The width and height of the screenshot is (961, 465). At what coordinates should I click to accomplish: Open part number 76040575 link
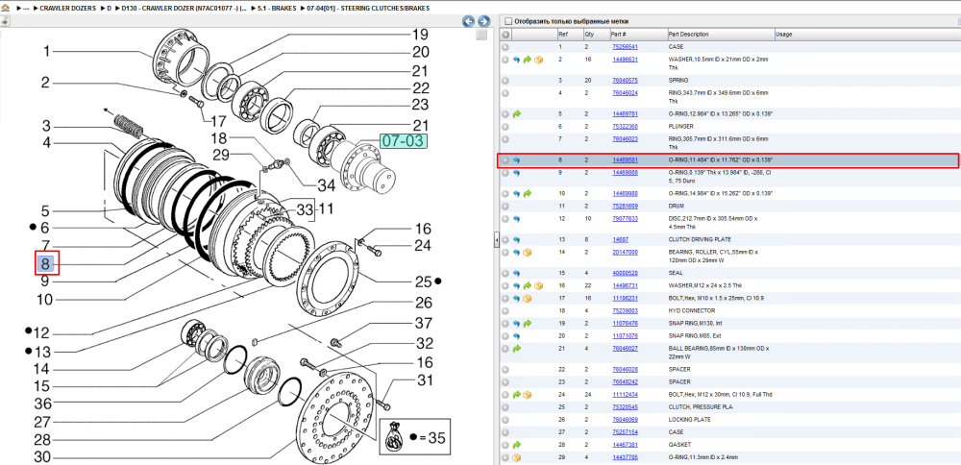coord(626,81)
